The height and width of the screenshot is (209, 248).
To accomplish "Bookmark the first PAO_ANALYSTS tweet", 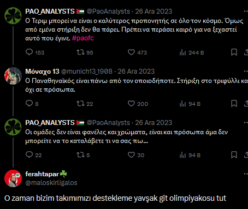I will point(234,52).
